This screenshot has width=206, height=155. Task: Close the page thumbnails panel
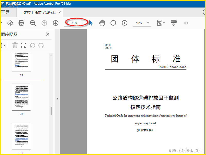pos(48,34)
